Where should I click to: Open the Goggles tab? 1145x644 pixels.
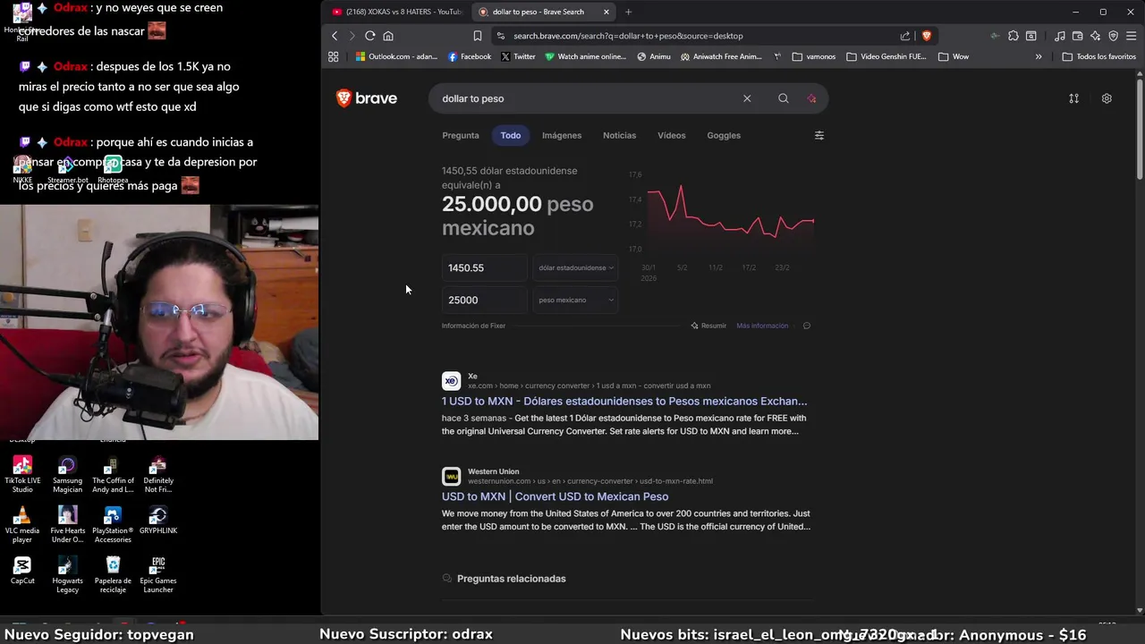tap(724, 135)
